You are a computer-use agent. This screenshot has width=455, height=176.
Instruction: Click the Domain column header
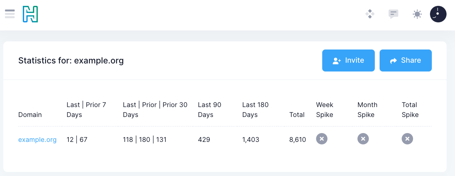point(30,115)
